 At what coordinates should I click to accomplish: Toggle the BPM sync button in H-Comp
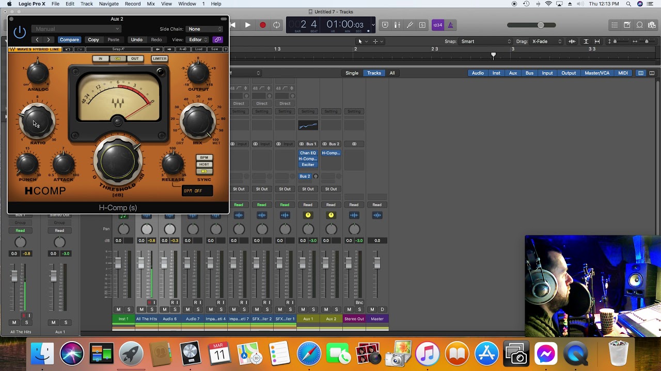point(204,158)
